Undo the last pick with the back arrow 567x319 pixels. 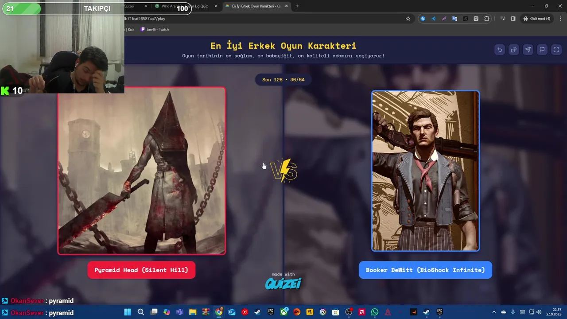point(500,50)
